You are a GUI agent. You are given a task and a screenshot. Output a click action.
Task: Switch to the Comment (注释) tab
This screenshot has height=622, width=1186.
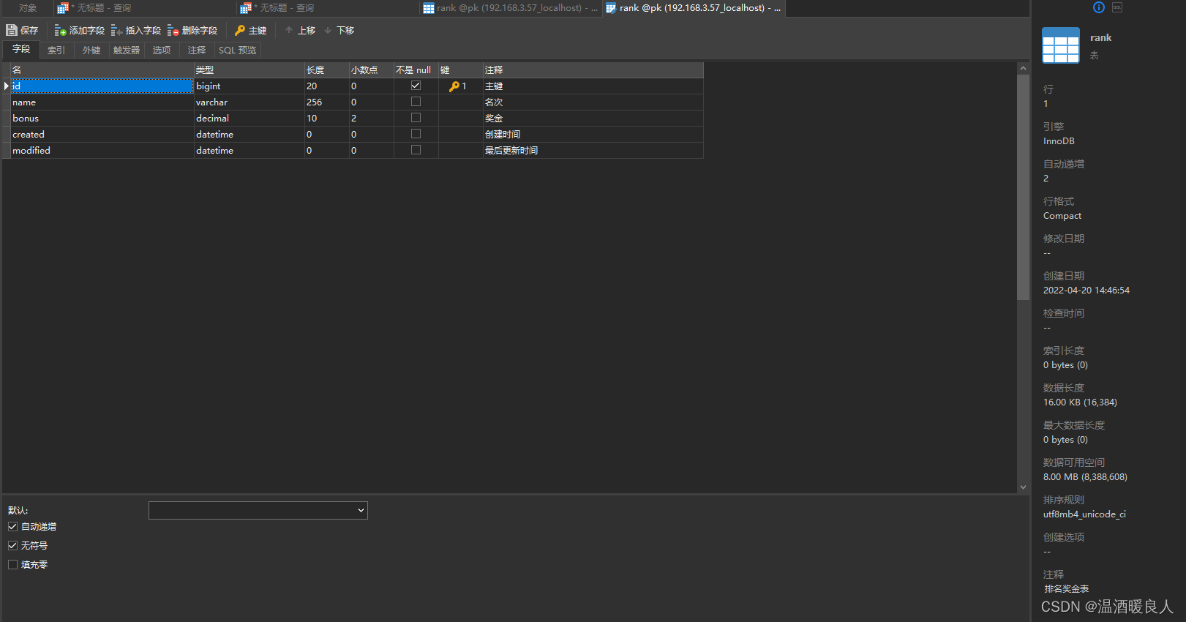pos(197,50)
